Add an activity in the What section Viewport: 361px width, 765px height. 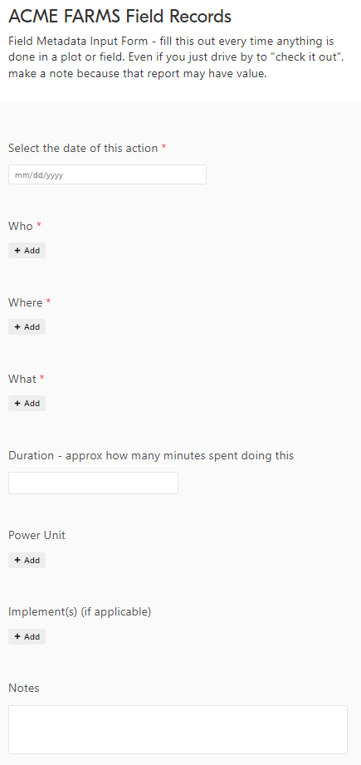pos(27,404)
